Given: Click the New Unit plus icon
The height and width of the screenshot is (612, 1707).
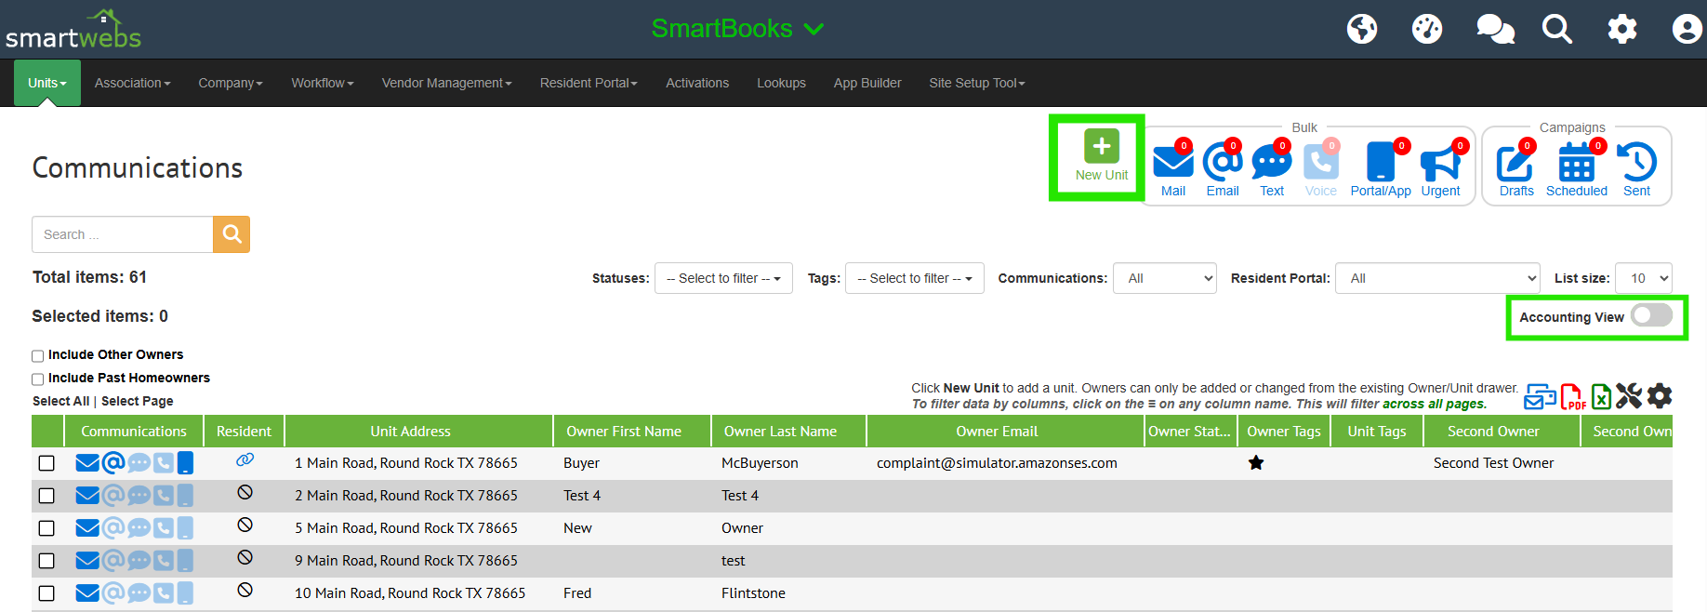Looking at the screenshot, I should pyautogui.click(x=1101, y=147).
